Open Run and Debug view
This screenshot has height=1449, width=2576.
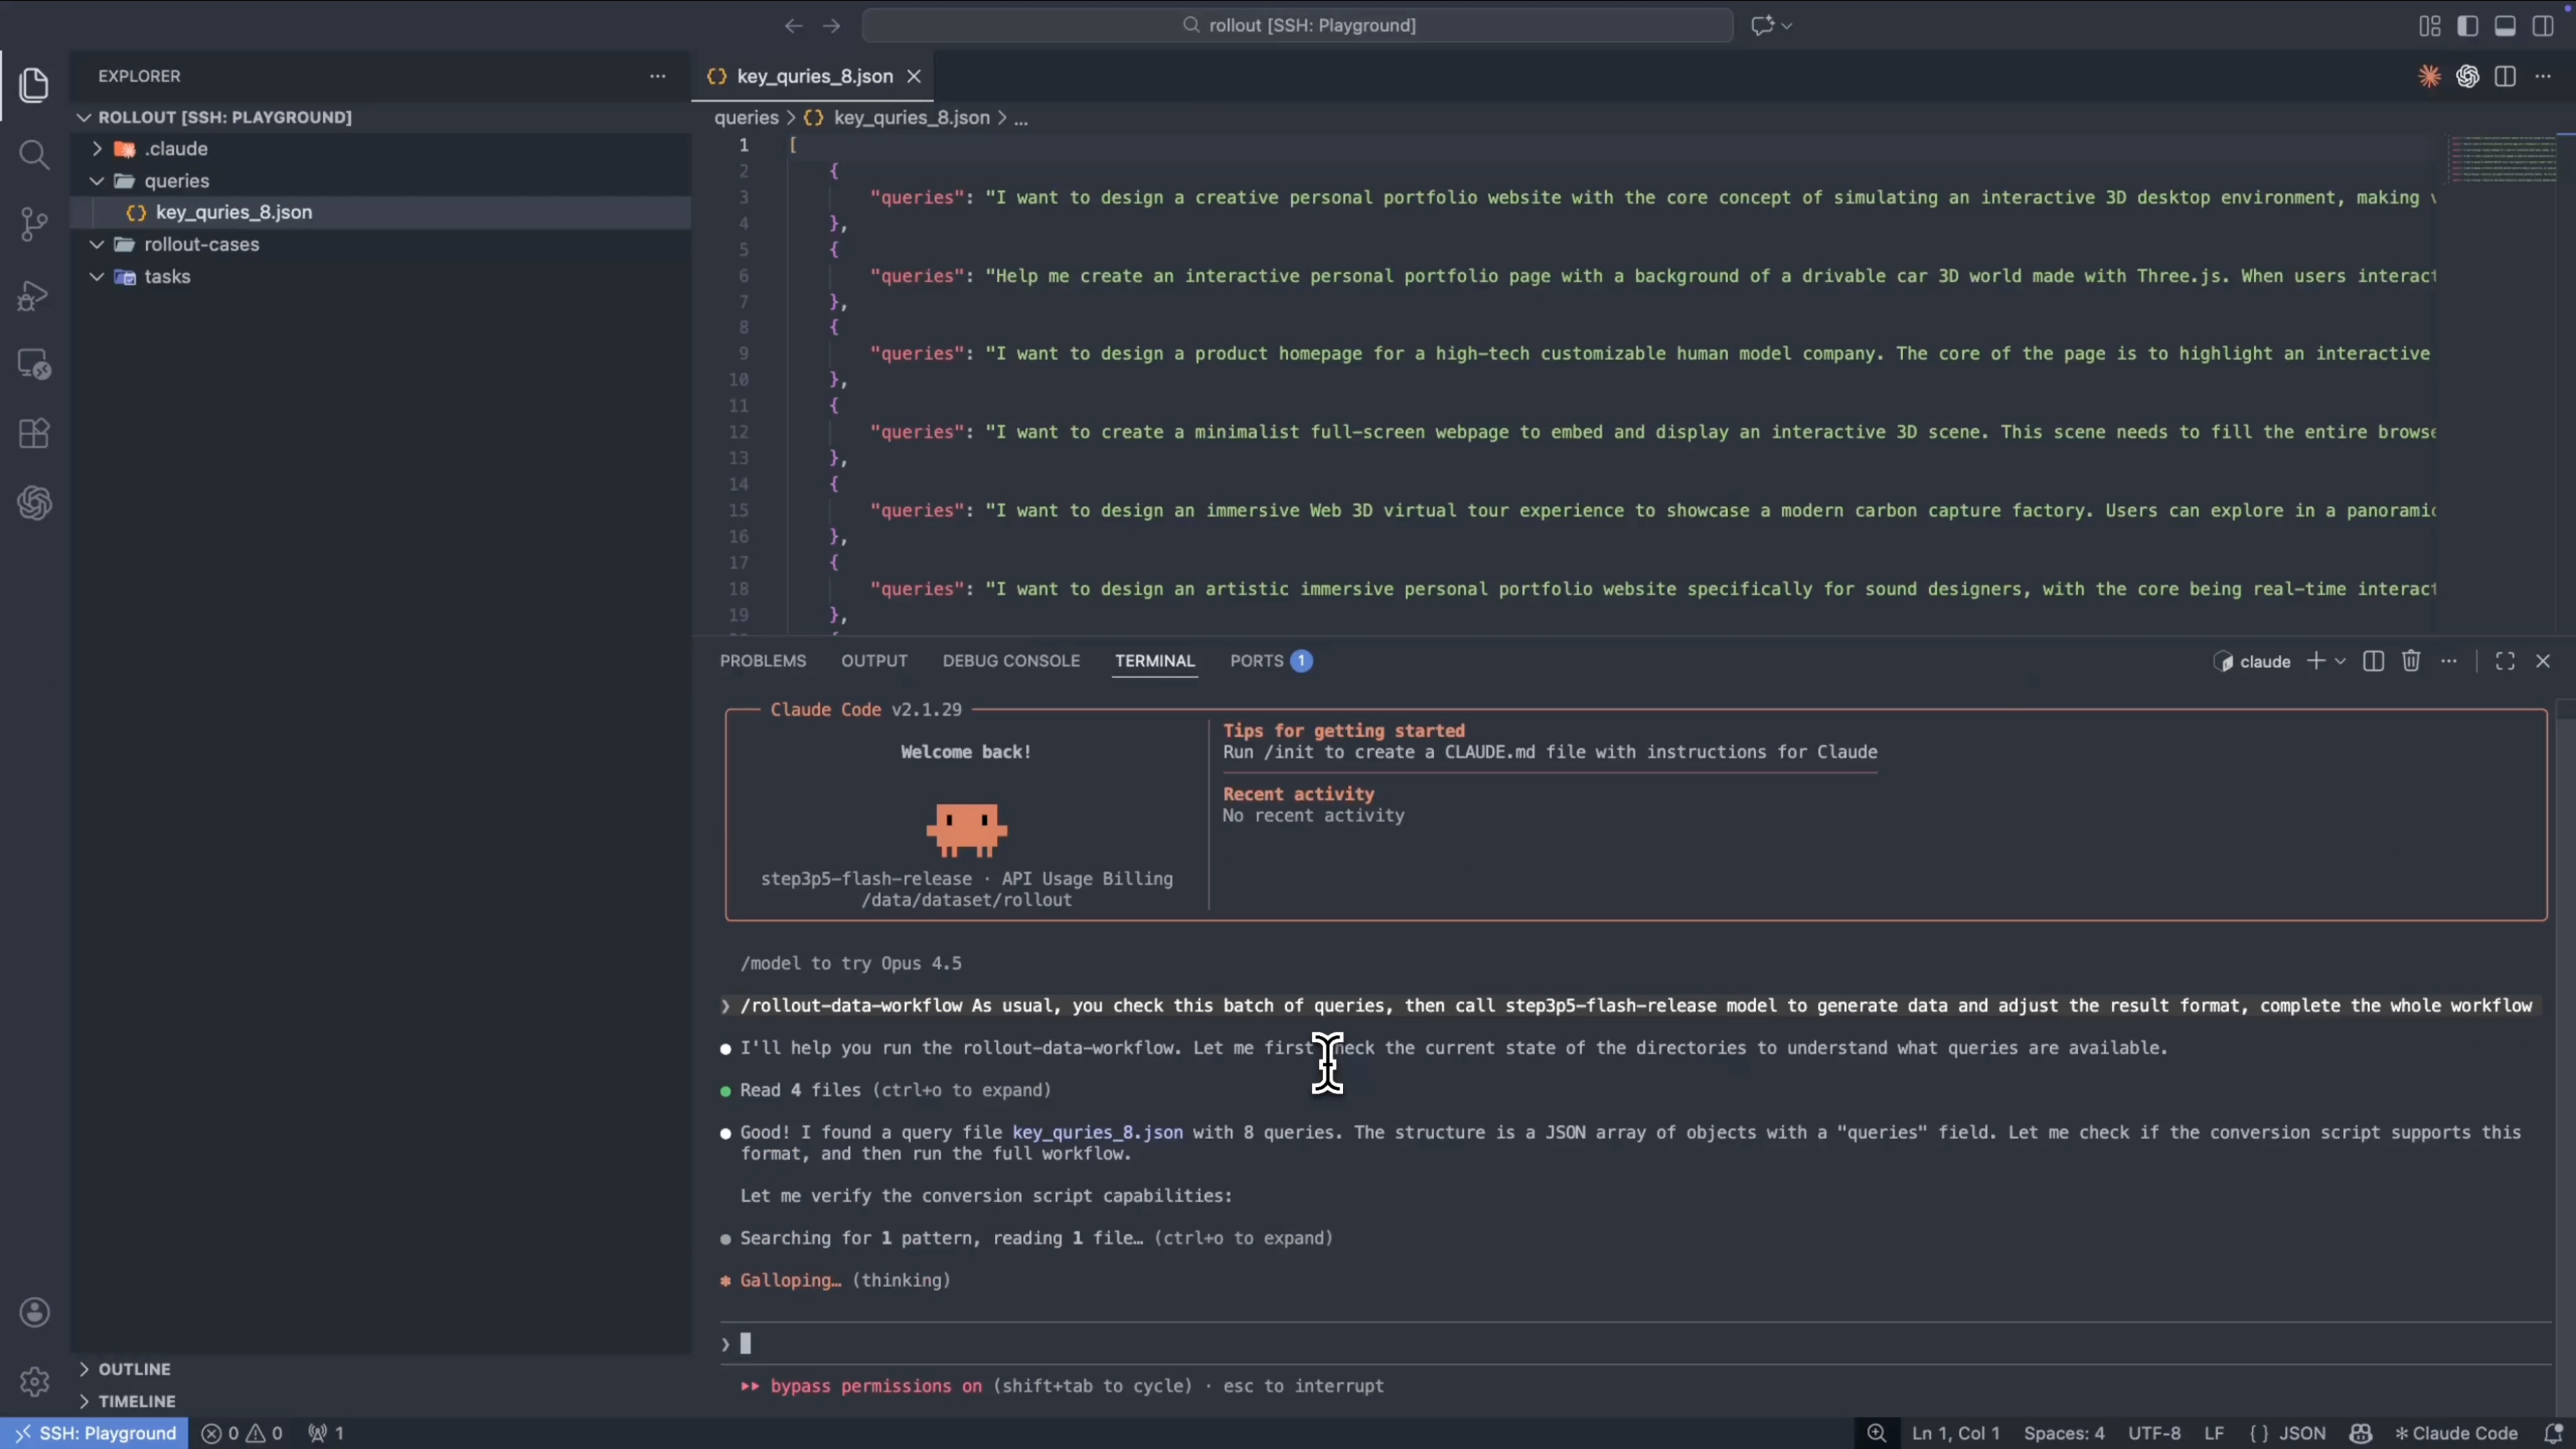[34, 296]
